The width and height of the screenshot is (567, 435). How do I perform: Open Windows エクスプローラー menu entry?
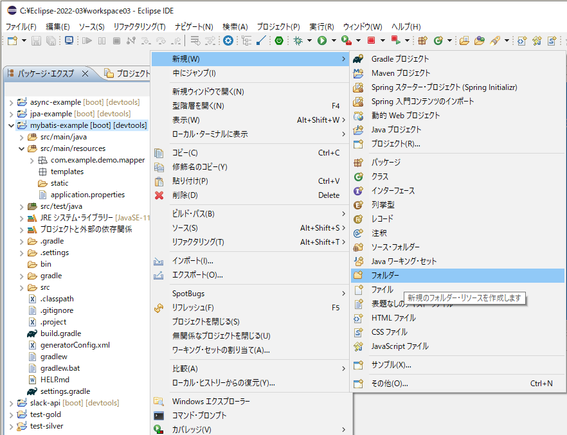pos(249,402)
